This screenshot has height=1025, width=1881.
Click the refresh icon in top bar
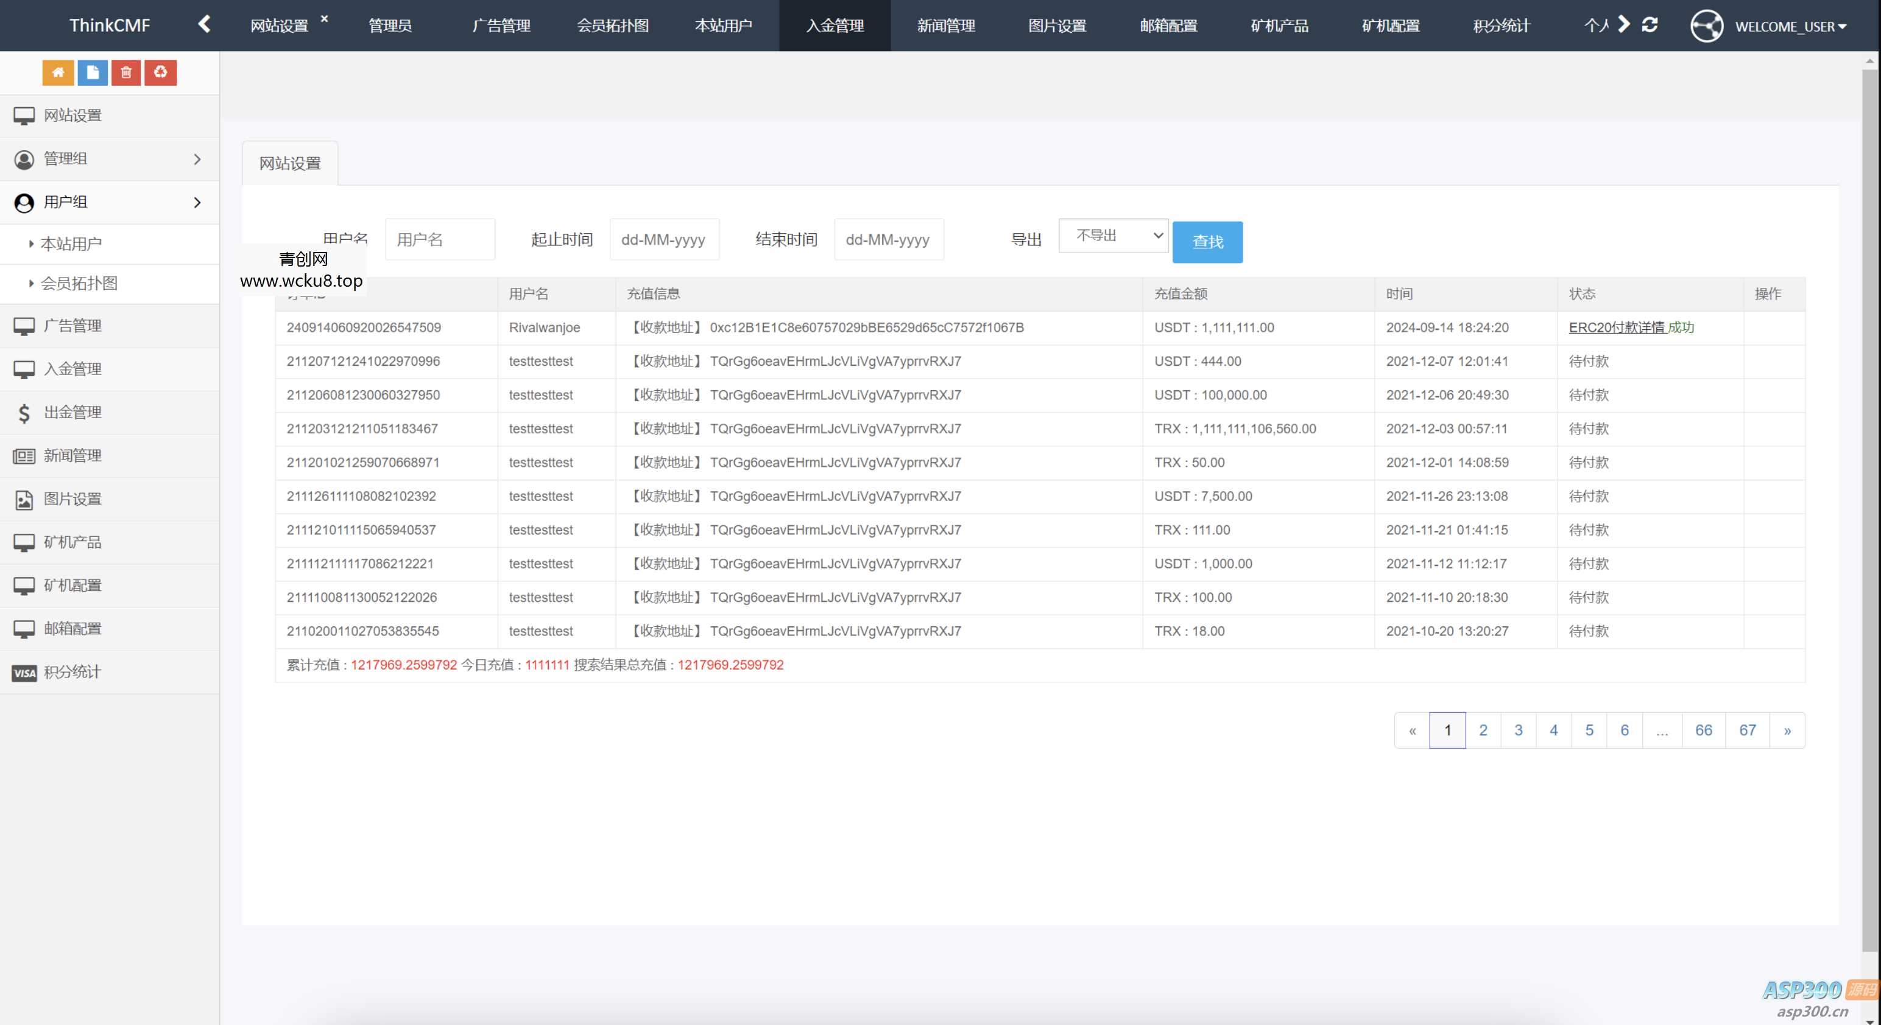tap(1650, 25)
